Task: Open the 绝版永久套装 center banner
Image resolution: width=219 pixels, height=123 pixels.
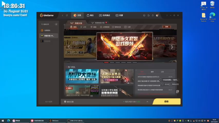Action: coord(125,46)
